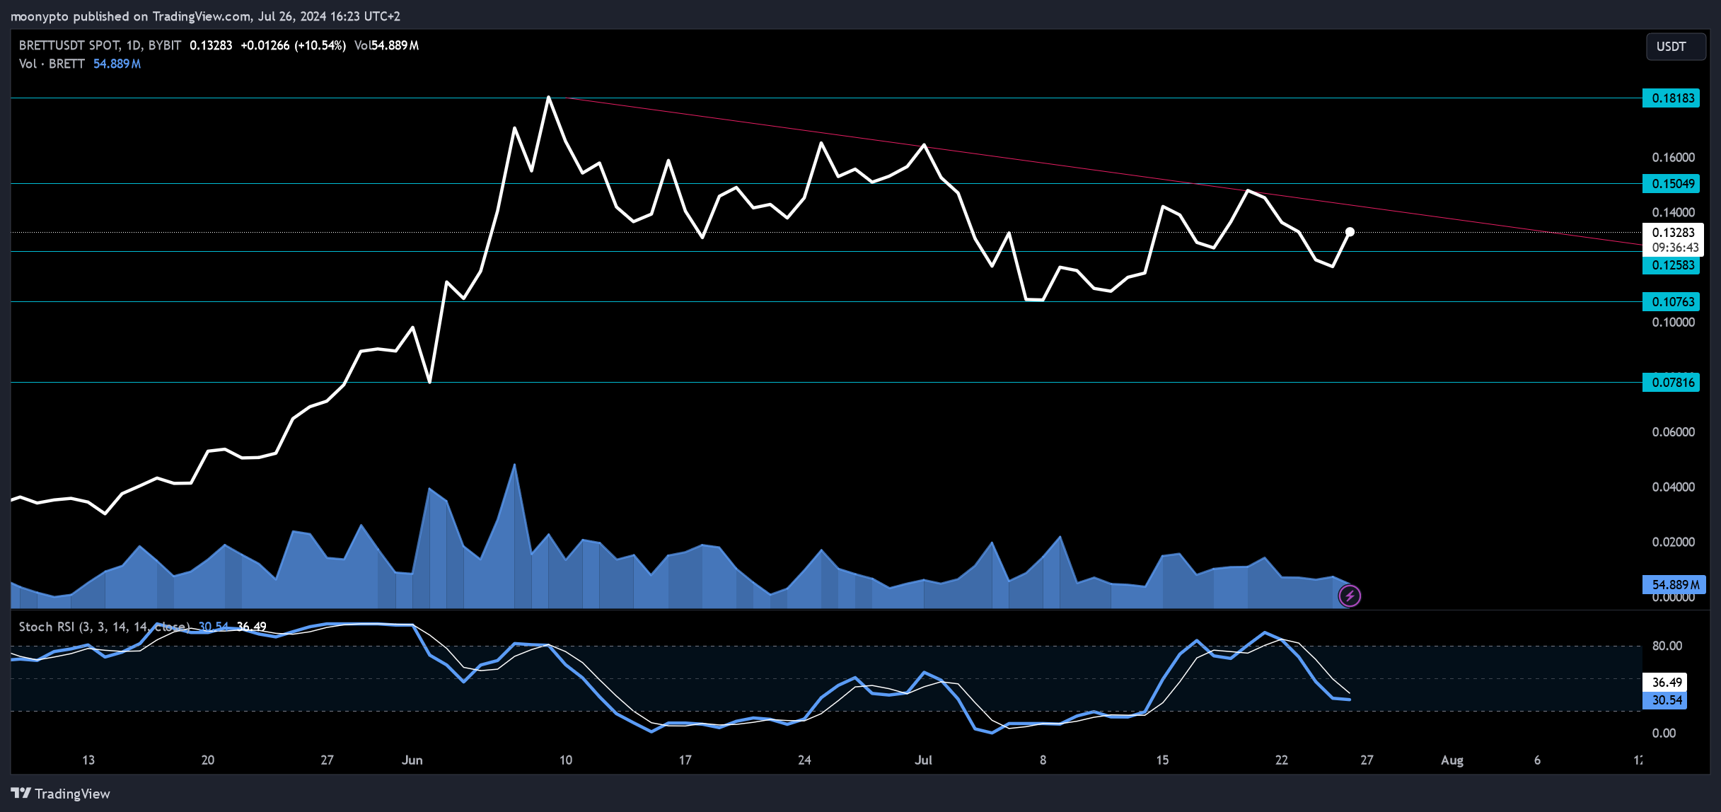The image size is (1721, 812).
Task: Click the Aug label on time axis
Action: [x=1452, y=760]
